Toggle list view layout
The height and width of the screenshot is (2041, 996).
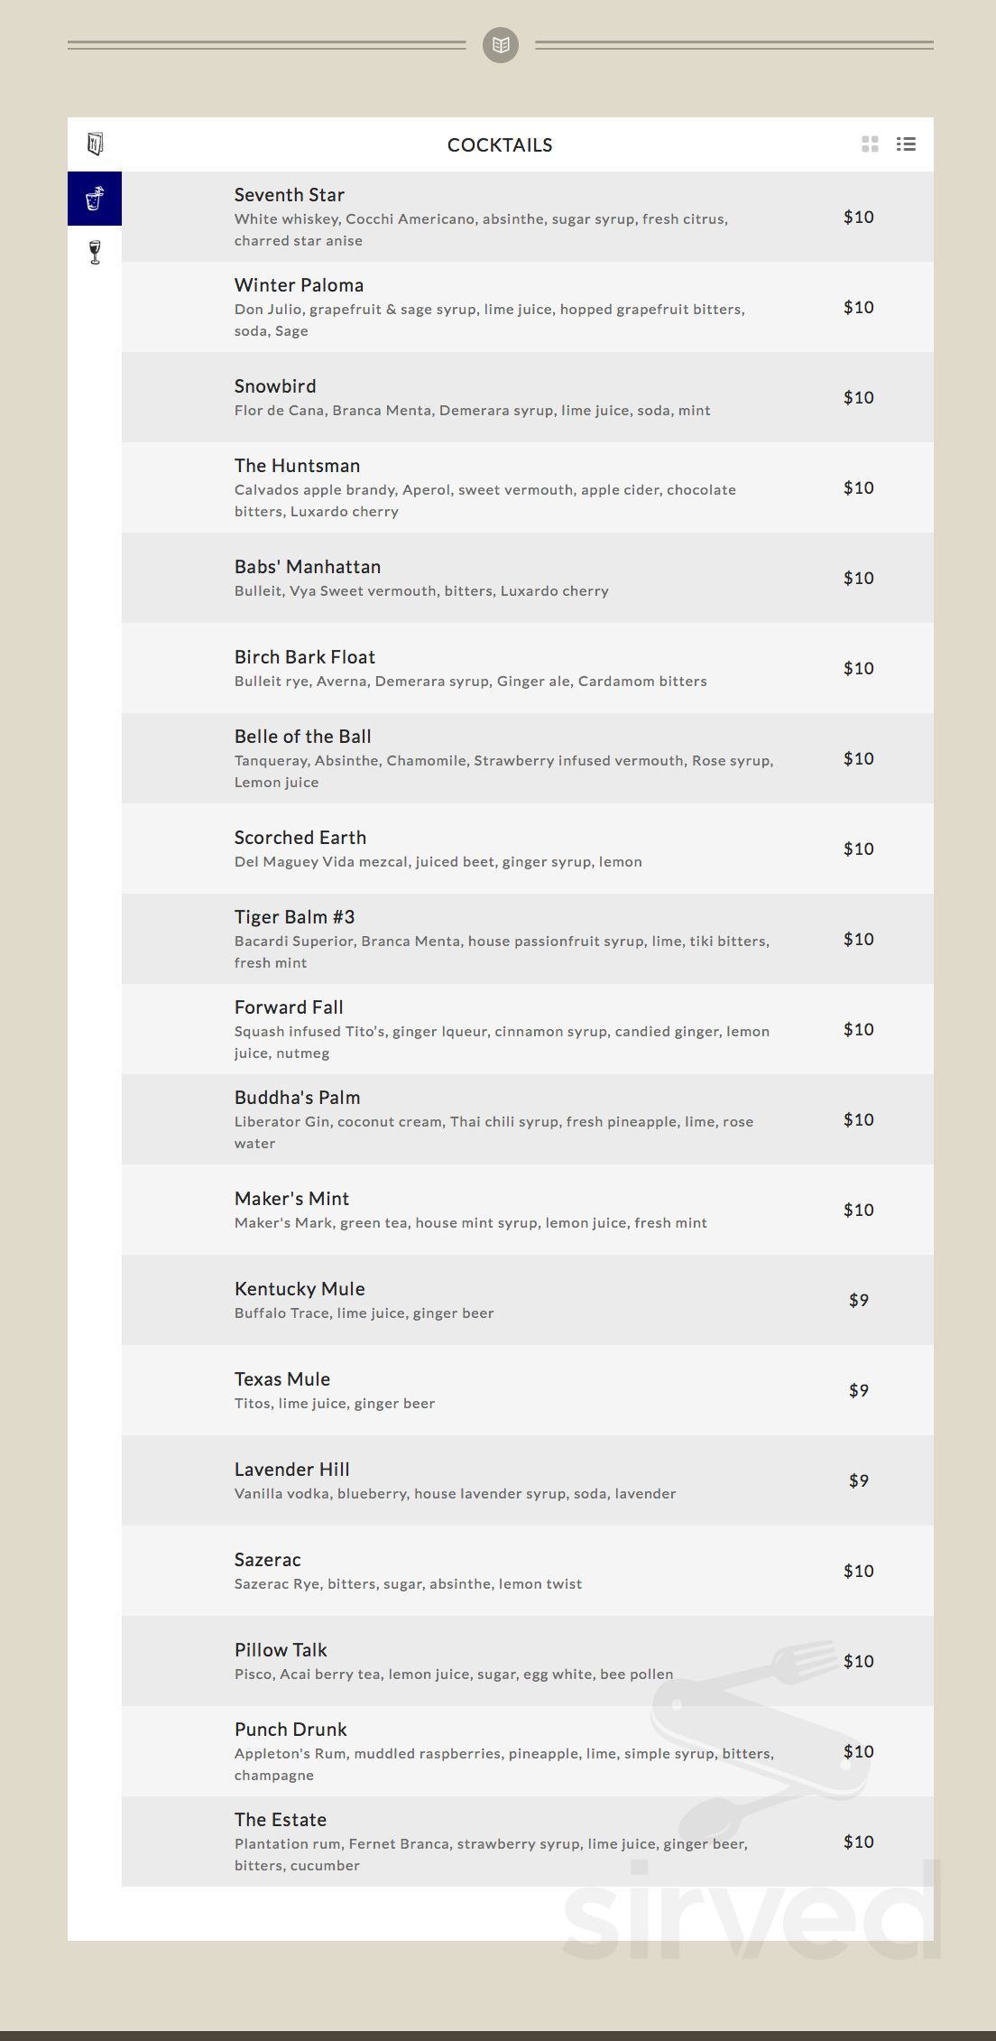pos(906,144)
